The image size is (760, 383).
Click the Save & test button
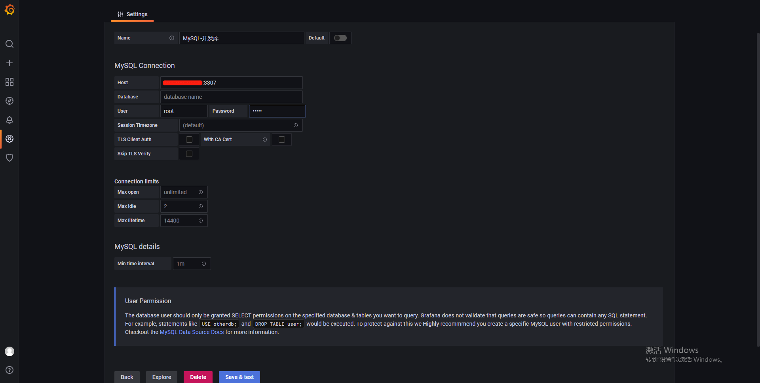[239, 377]
